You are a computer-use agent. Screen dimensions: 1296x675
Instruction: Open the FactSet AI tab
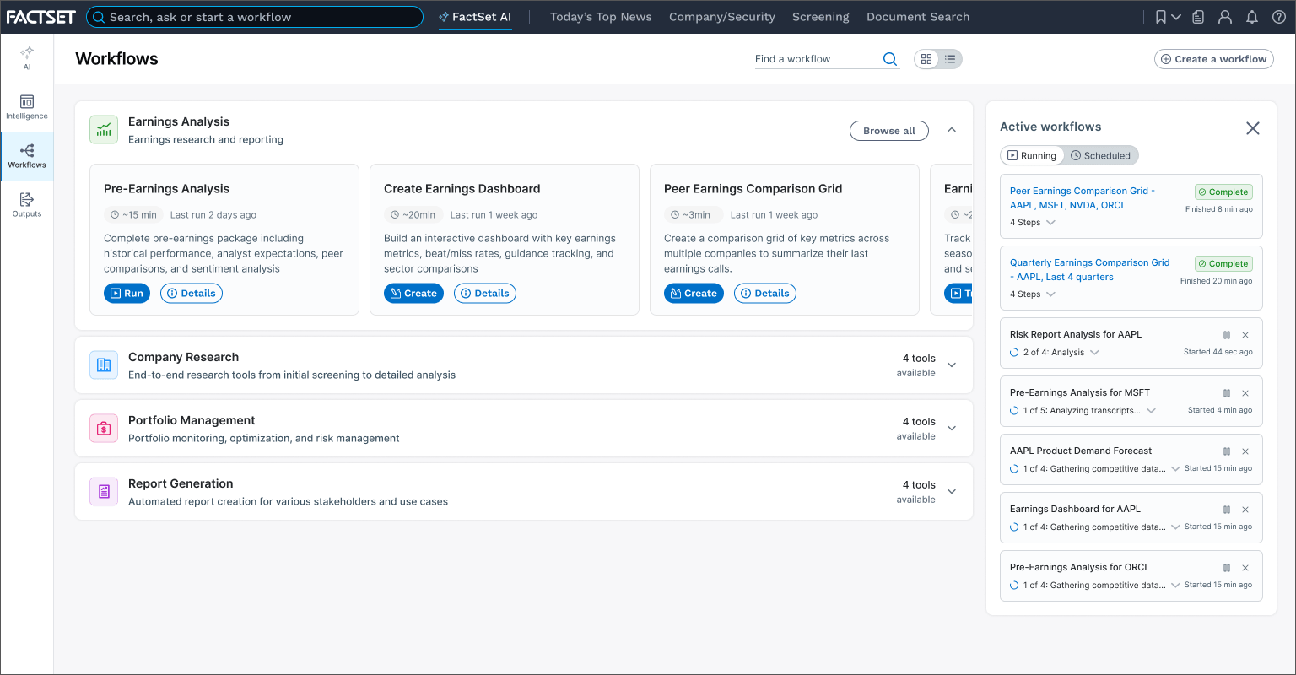(x=475, y=17)
